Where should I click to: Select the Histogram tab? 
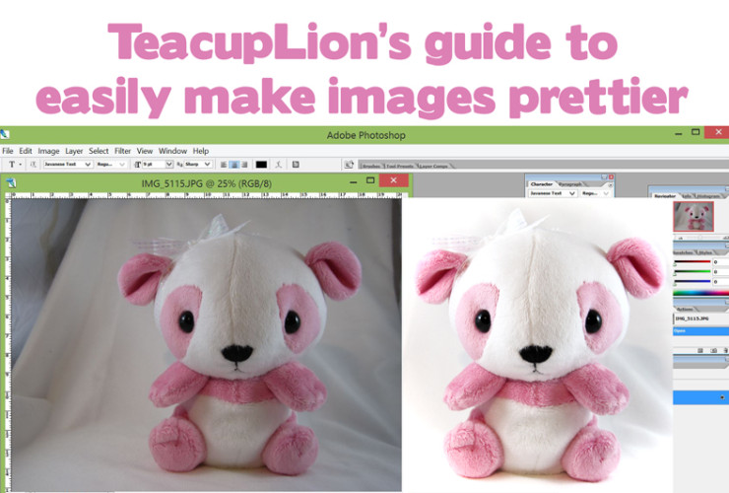(708, 196)
